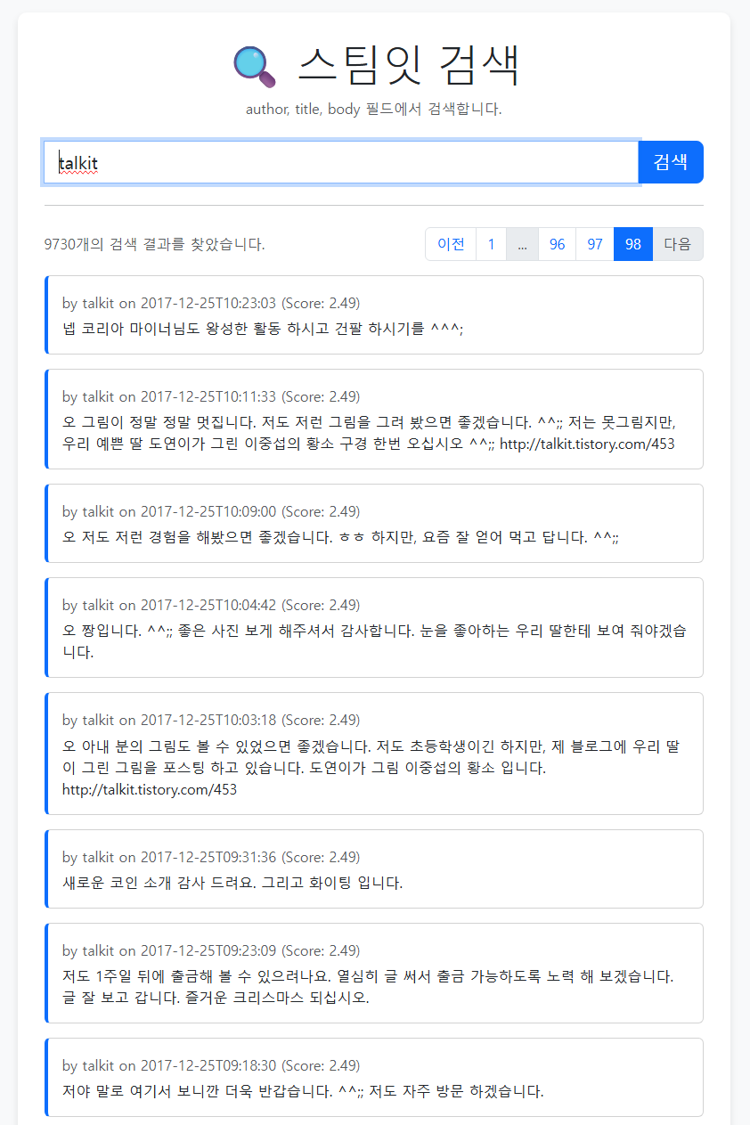This screenshot has width=750, height=1125.
Task: Click the magnifying glass icon in the title
Action: pyautogui.click(x=255, y=68)
